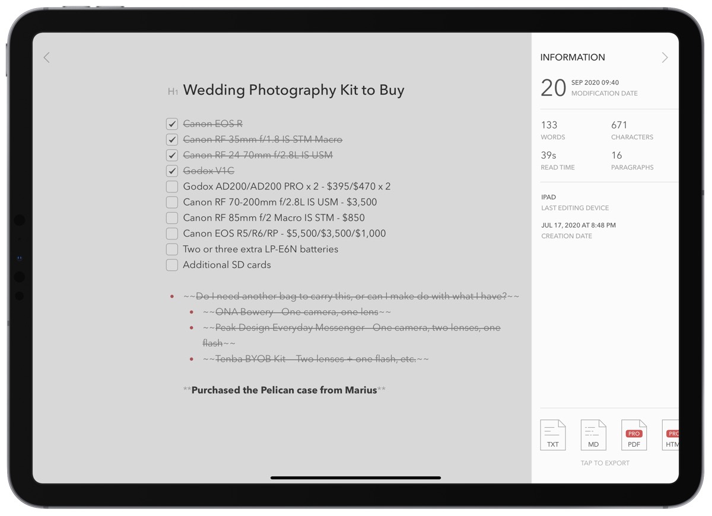Check Canon RF 85mm f/2 Macro checkbox
712x516 pixels.
point(172,218)
